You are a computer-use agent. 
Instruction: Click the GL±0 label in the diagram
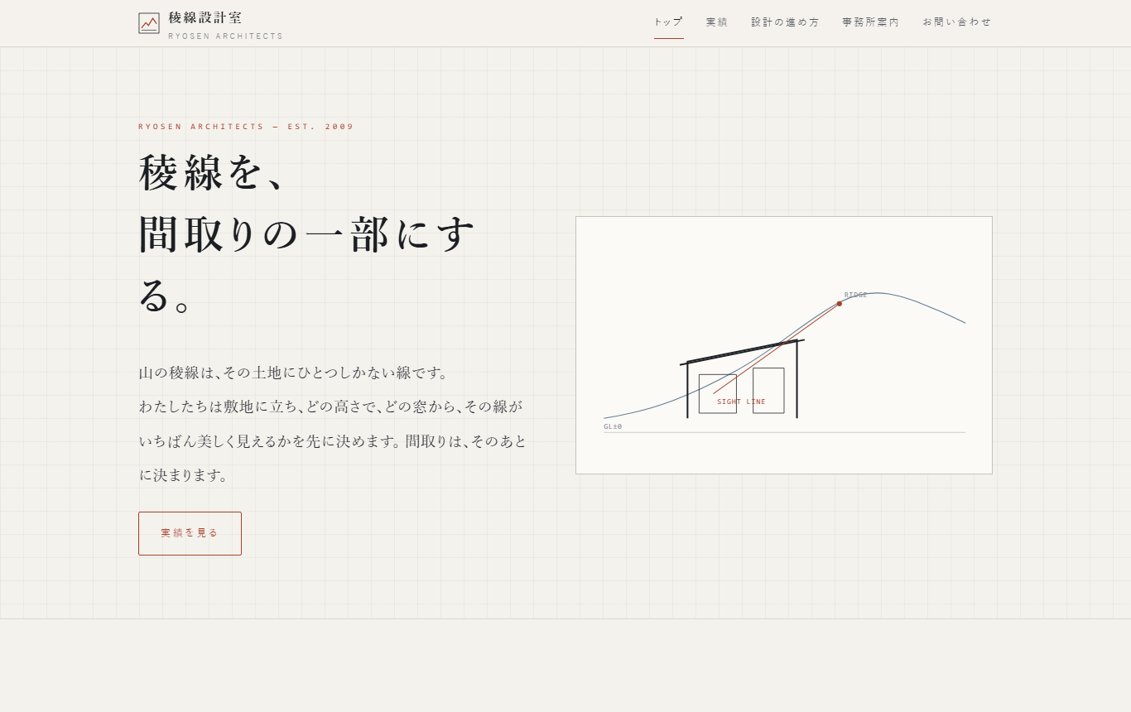(x=613, y=426)
